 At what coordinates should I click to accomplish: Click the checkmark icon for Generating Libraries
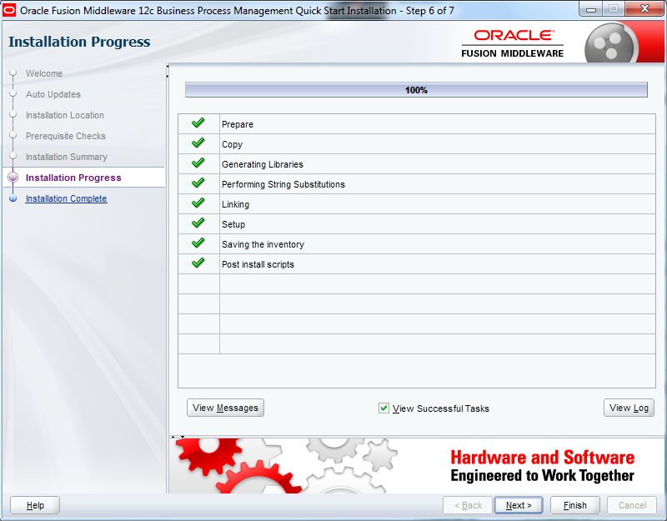click(x=198, y=163)
